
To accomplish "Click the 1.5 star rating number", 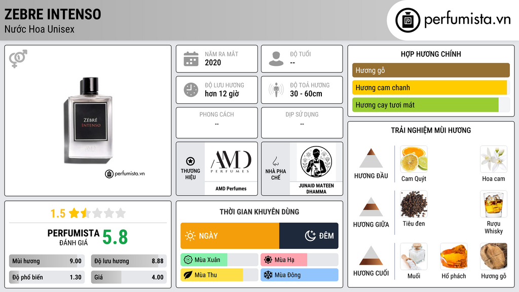I will 58,213.
